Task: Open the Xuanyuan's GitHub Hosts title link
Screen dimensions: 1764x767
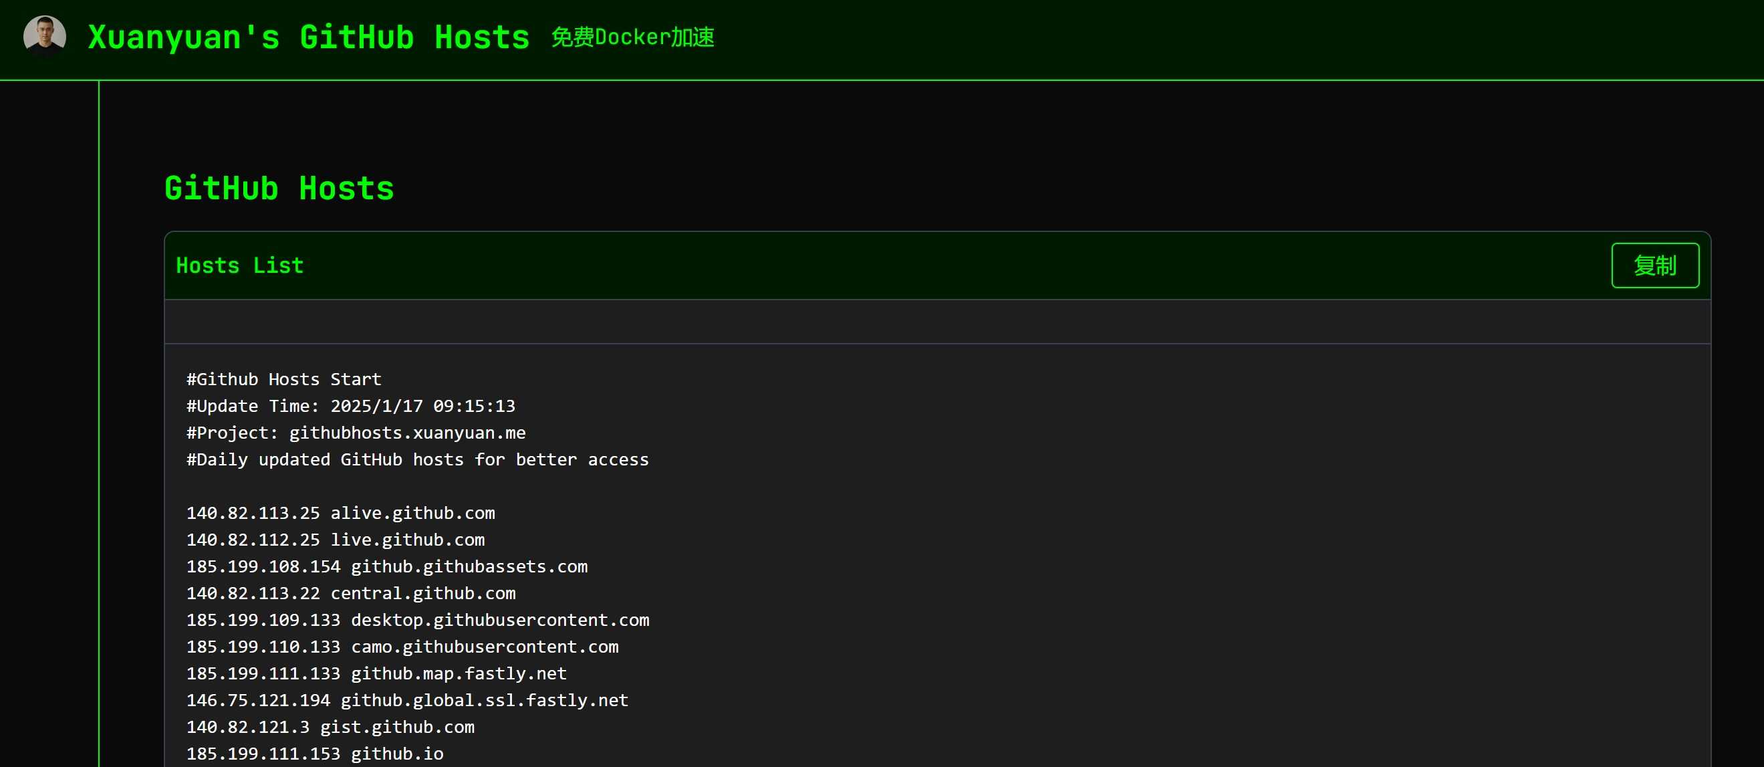Action: click(308, 37)
